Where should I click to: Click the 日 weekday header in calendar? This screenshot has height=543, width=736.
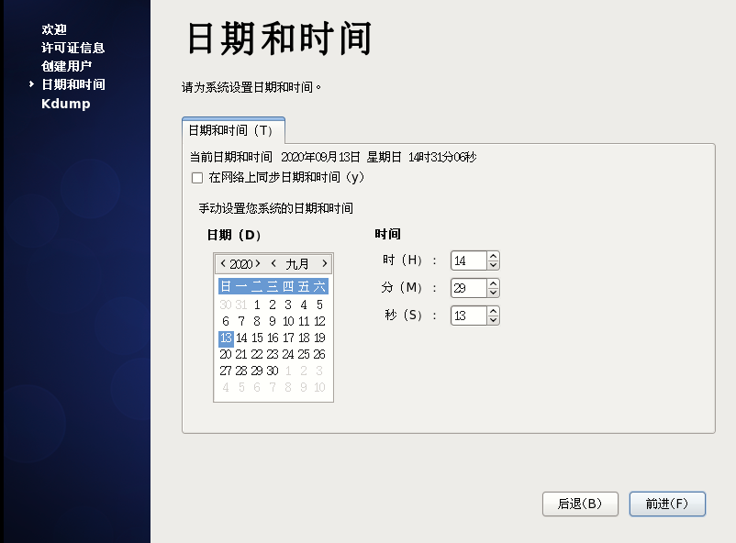point(226,286)
